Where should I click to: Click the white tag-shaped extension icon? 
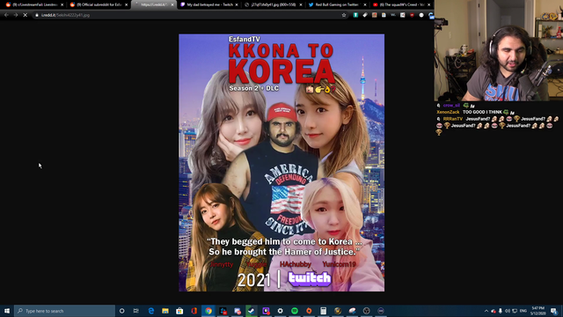(365, 15)
